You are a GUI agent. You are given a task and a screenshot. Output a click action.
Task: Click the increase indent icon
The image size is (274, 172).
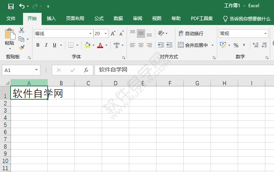pos(169,45)
